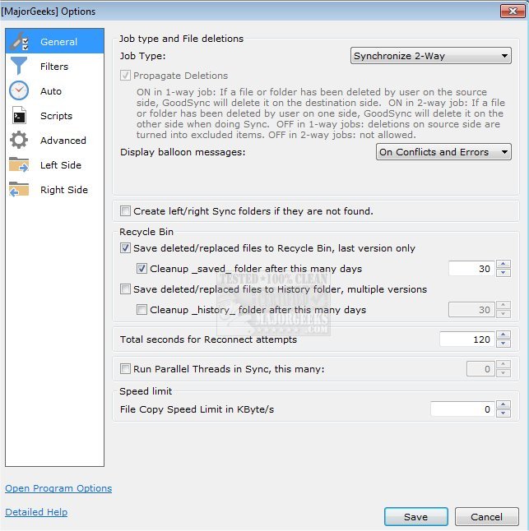This screenshot has width=529, height=531.
Task: Click the _saved_ cleanup days field
Action: coord(471,269)
